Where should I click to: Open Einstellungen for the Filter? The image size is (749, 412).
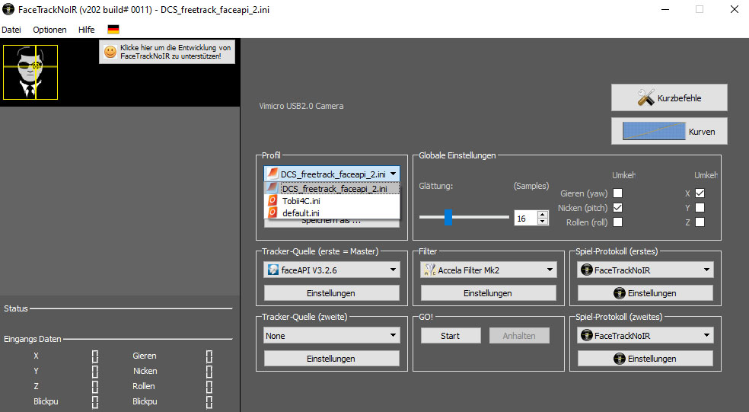pos(488,293)
